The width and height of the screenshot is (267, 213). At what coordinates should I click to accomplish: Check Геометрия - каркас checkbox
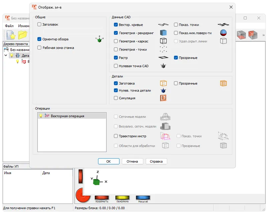pyautogui.click(x=116, y=41)
